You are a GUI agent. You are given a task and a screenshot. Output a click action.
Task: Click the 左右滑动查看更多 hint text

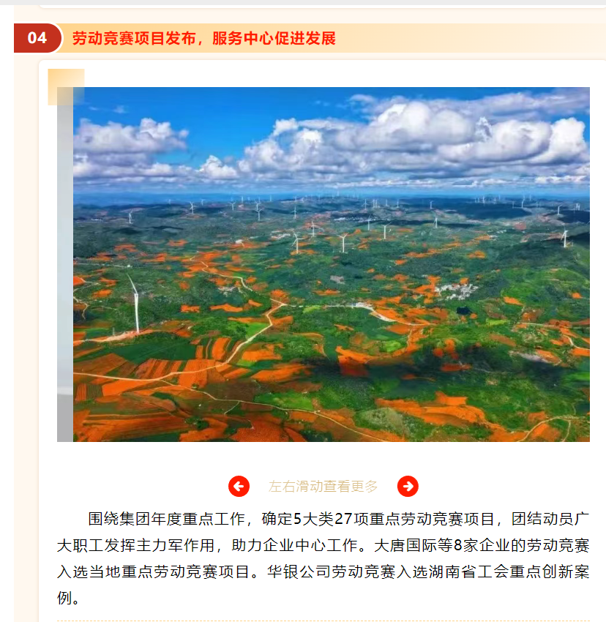323,486
